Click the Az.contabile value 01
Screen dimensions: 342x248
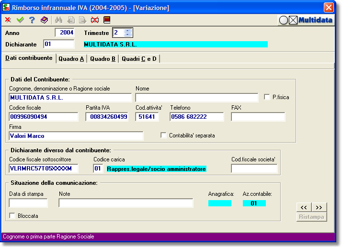(x=254, y=203)
